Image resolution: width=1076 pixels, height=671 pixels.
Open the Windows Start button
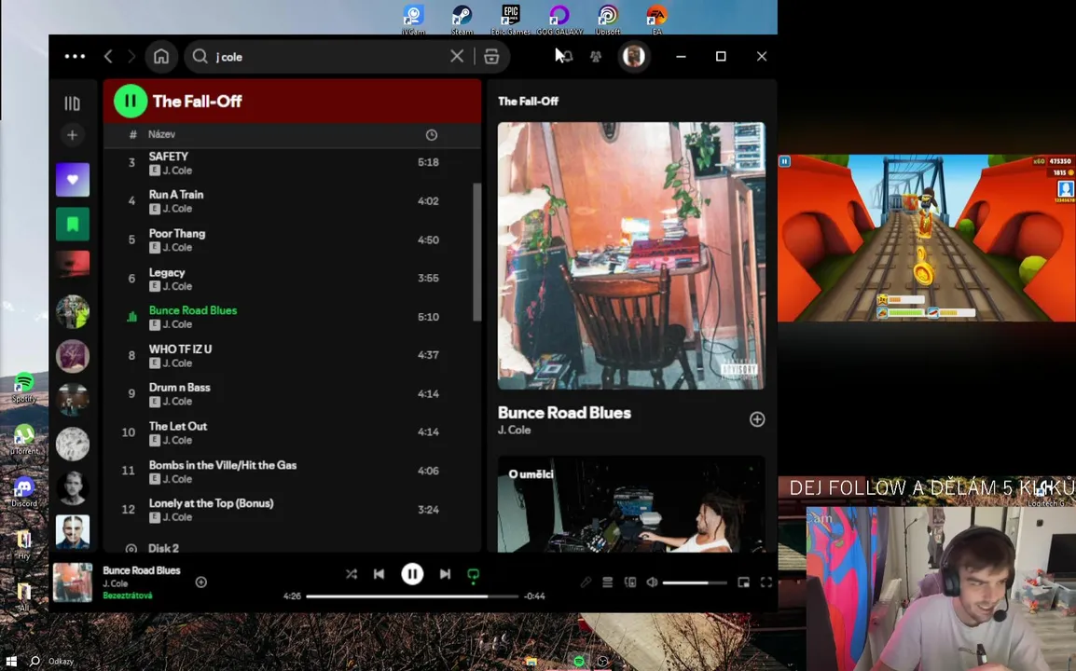click(11, 662)
